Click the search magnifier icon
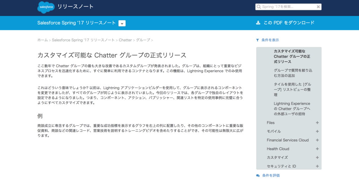This screenshot has height=183, width=359. pos(259,7)
